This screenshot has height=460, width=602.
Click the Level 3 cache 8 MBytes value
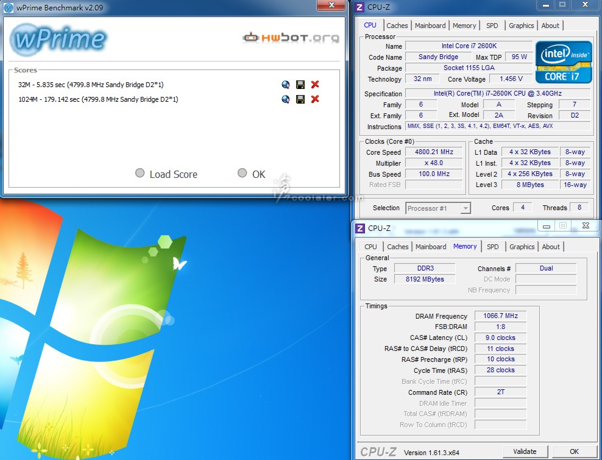click(x=530, y=185)
